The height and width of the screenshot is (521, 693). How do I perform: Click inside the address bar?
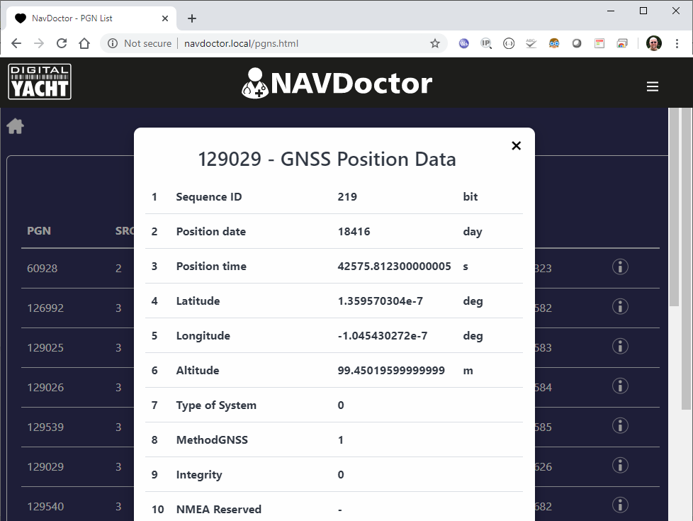tap(283, 43)
